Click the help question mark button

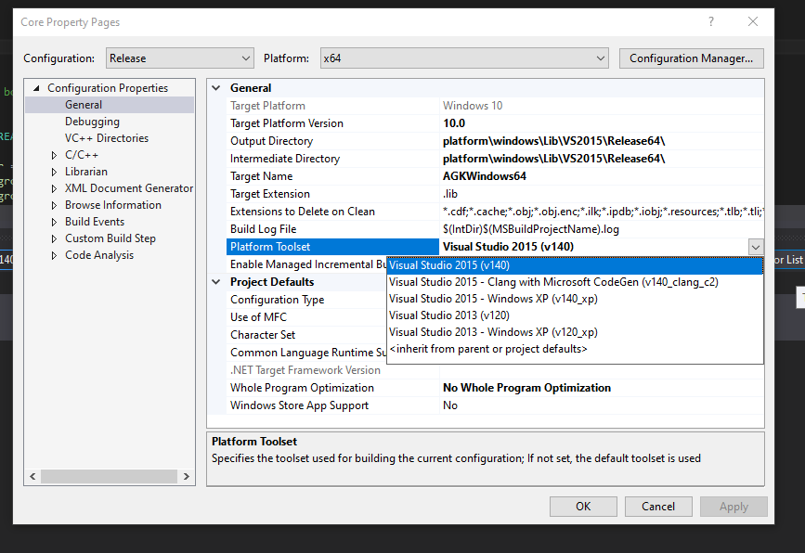(711, 21)
